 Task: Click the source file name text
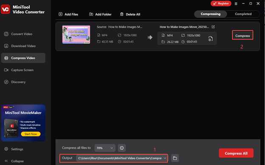click(x=125, y=27)
